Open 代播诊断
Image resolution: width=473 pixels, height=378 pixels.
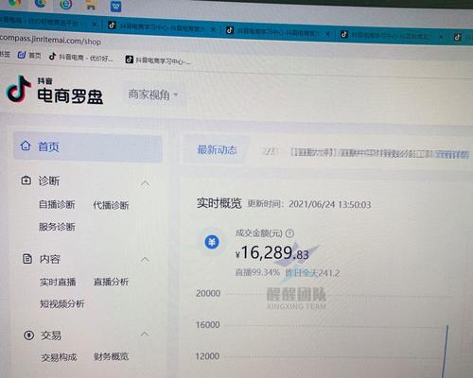click(111, 205)
